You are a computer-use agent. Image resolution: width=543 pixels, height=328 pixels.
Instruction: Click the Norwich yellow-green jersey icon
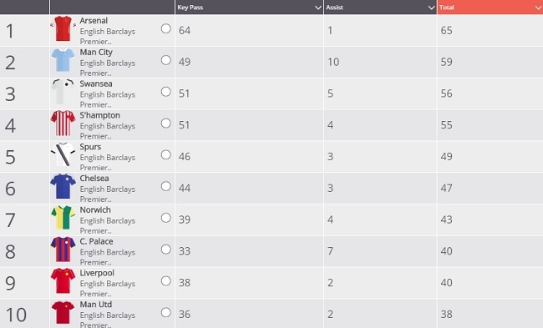pos(63,218)
